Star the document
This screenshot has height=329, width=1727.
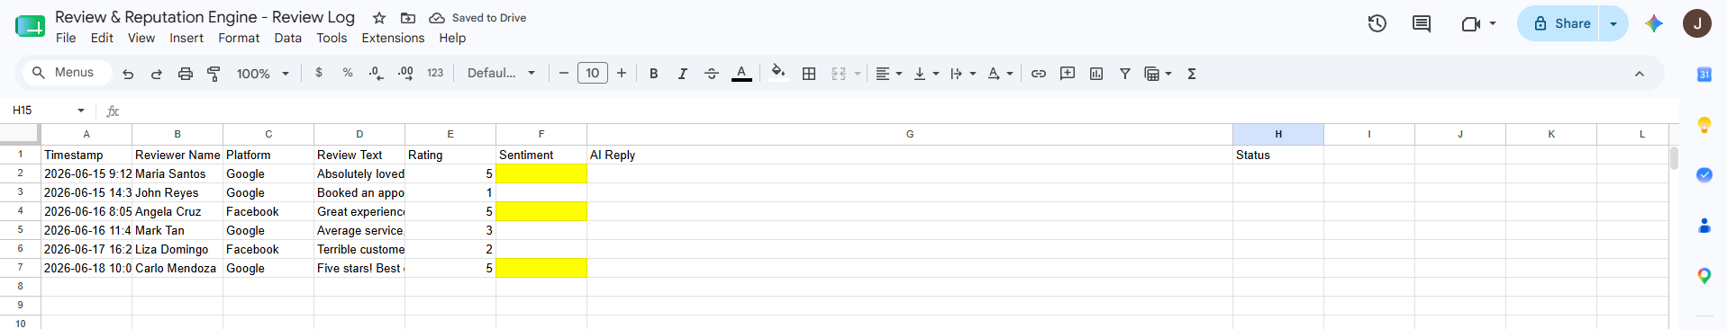tap(379, 18)
